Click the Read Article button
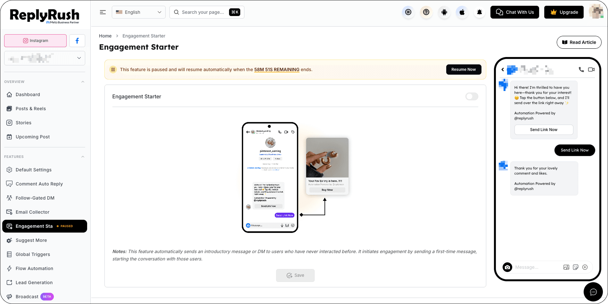 pyautogui.click(x=579, y=42)
